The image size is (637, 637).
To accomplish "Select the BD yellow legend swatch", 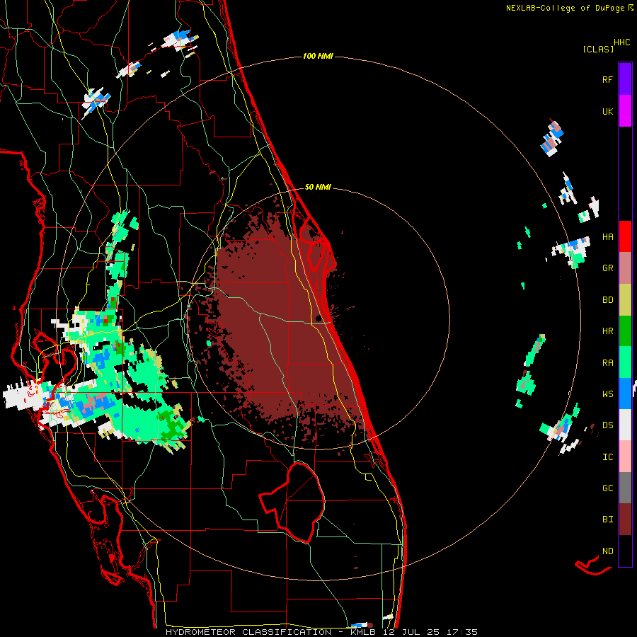I will [x=625, y=300].
